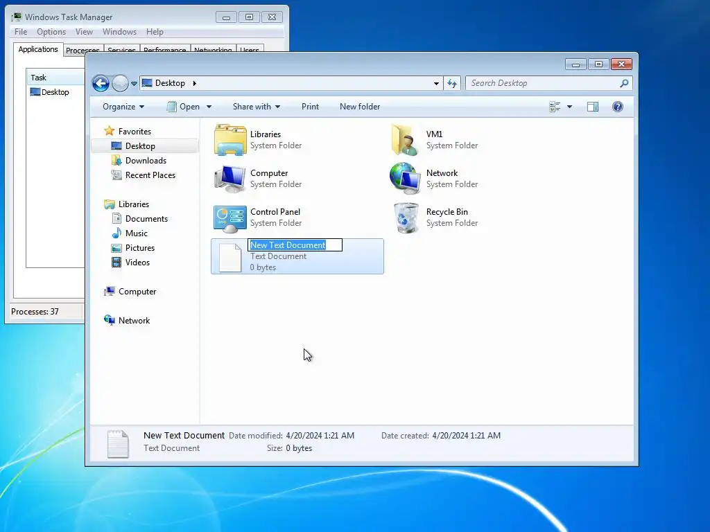Image resolution: width=710 pixels, height=532 pixels.
Task: Open the Organize menu
Action: click(x=123, y=107)
